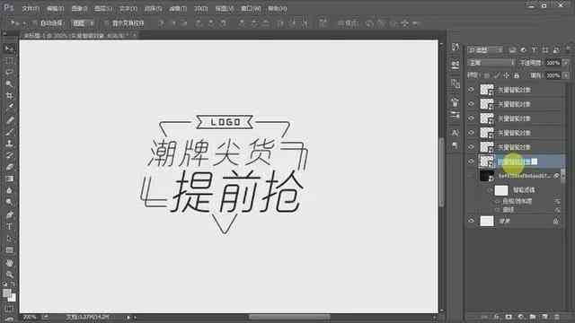Hide the second 矢量智能对象 layer
The width and height of the screenshot is (575, 323).
[x=471, y=104]
